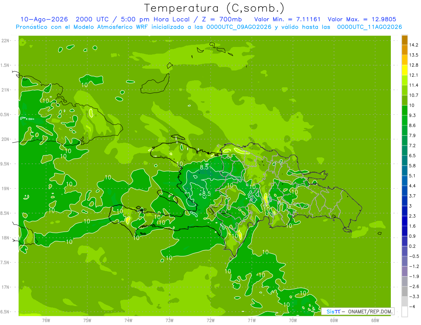Click the colorbar value "-0.5"
Viewport: 421px width, 325px height.
[x=414, y=256]
